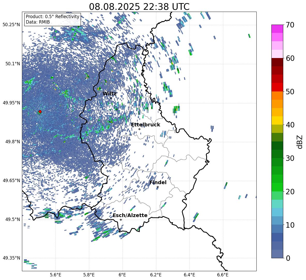
Task: Click the 20 tick on colorbar
Action: click(290, 192)
